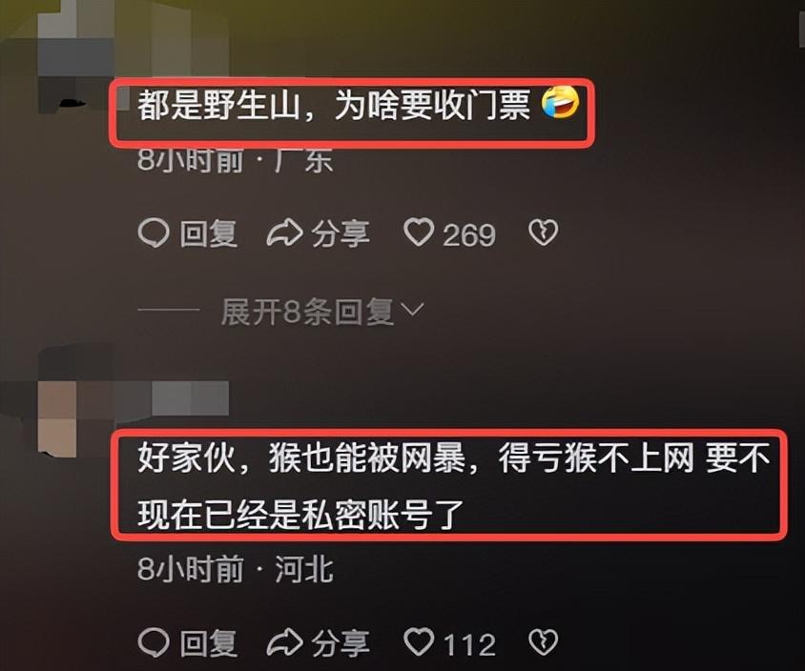
Task: Click like count 269
Action: click(469, 235)
